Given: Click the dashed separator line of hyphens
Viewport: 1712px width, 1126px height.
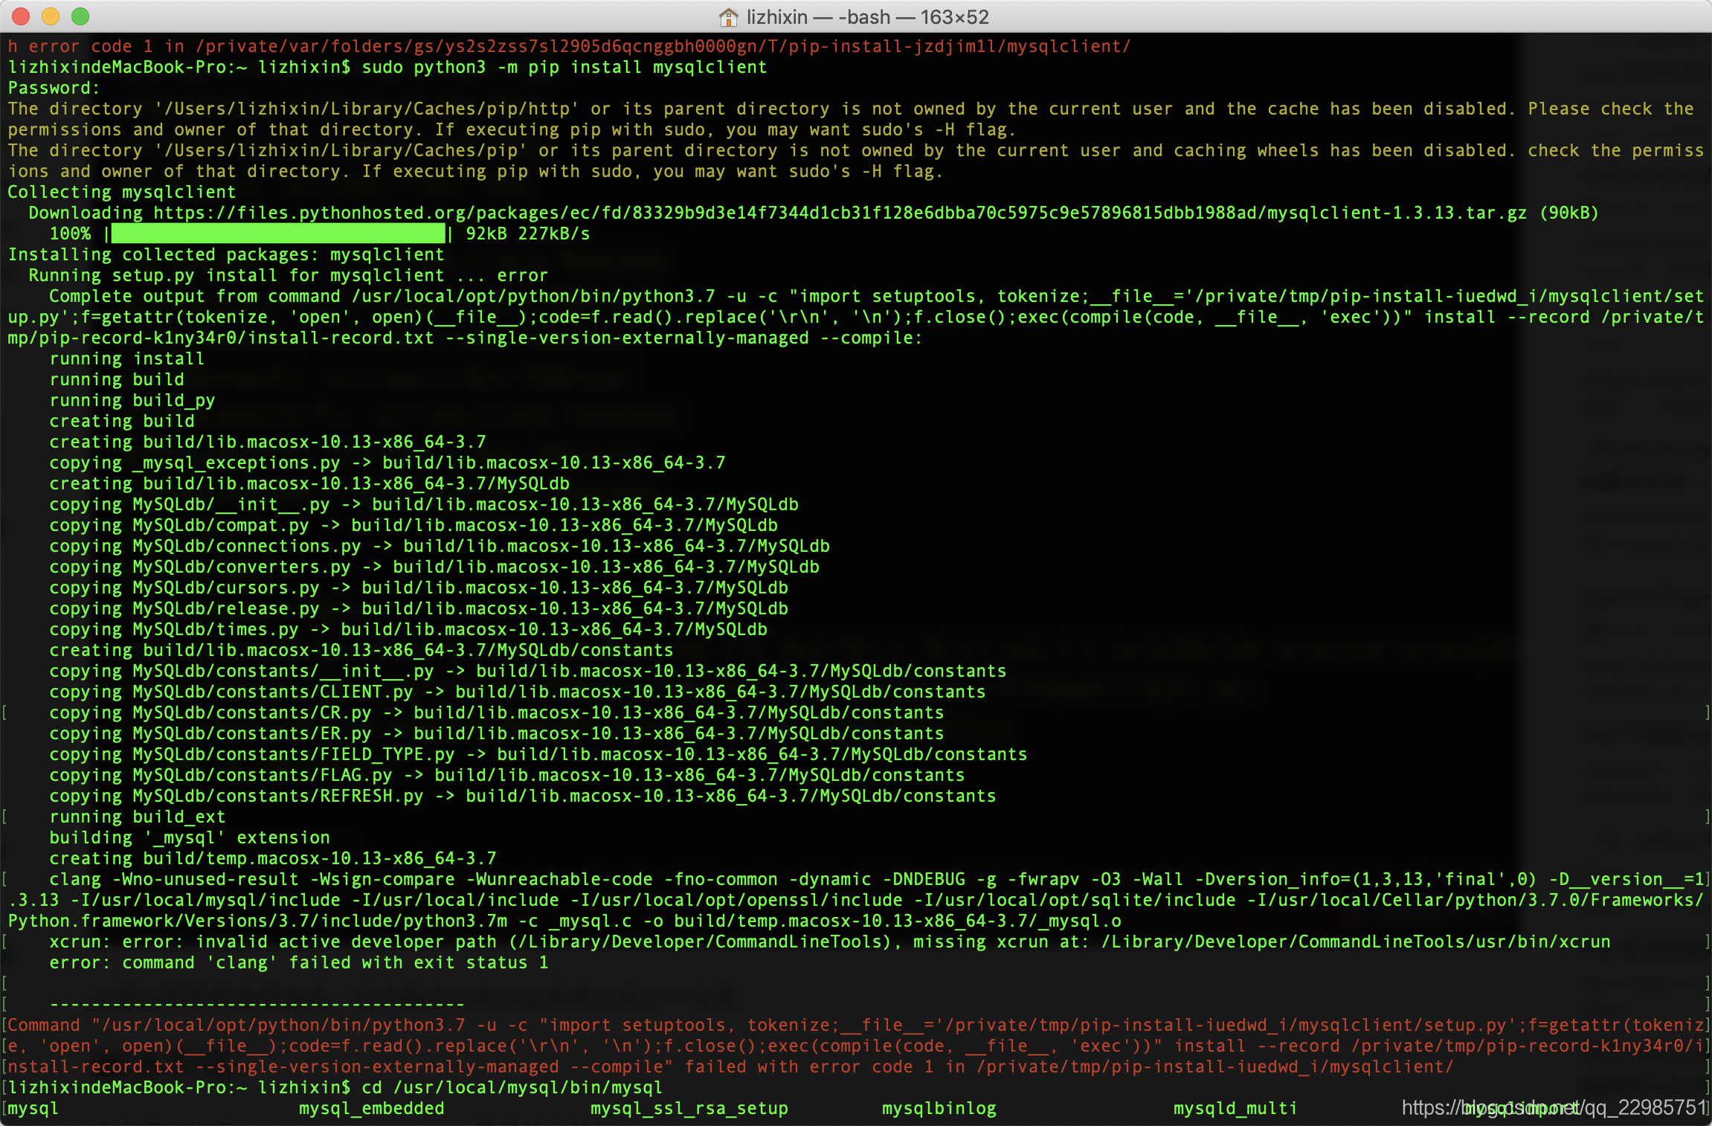Looking at the screenshot, I should click(257, 1004).
